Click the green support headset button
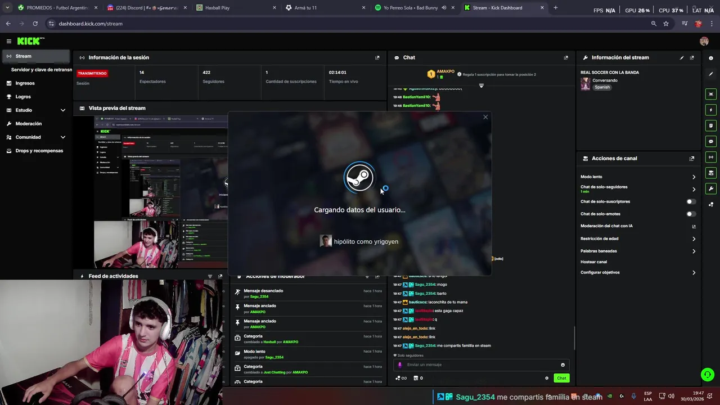The height and width of the screenshot is (405, 720). pos(707,374)
